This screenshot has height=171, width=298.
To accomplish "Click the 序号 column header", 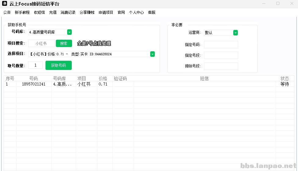I will click(x=10, y=78).
